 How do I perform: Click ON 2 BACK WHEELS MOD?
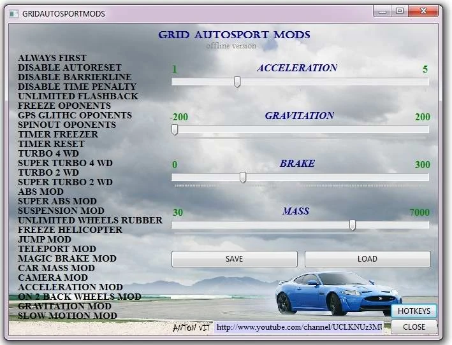click(x=80, y=296)
